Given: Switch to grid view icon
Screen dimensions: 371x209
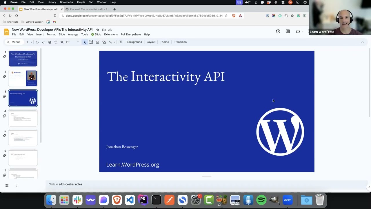Looking at the screenshot, I should pyautogui.click(x=7, y=185).
